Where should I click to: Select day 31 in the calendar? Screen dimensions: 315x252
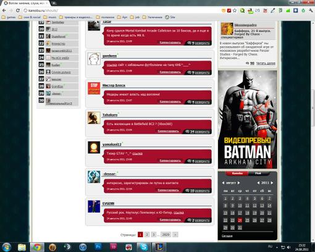(x=240, y=227)
